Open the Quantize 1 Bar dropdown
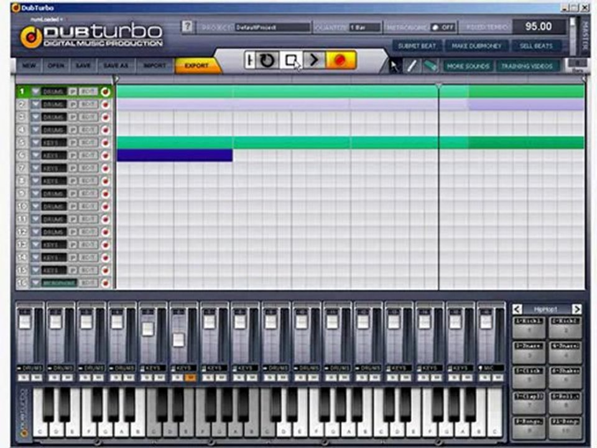The width and height of the screenshot is (597, 448). coord(365,27)
